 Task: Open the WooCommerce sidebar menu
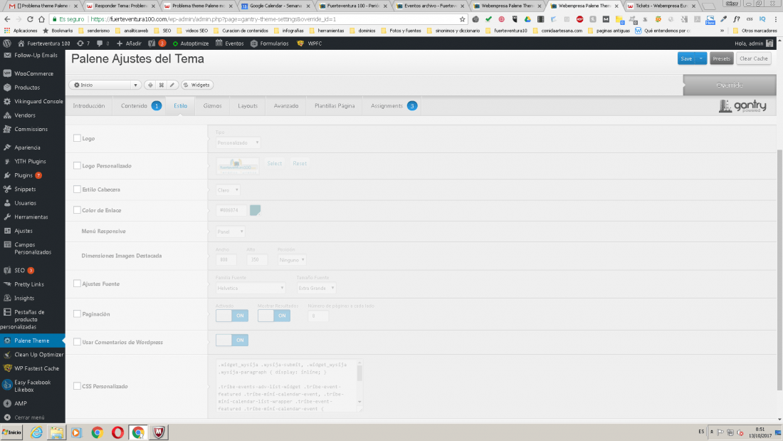click(33, 73)
